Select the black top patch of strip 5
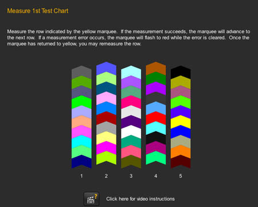 pos(181,73)
